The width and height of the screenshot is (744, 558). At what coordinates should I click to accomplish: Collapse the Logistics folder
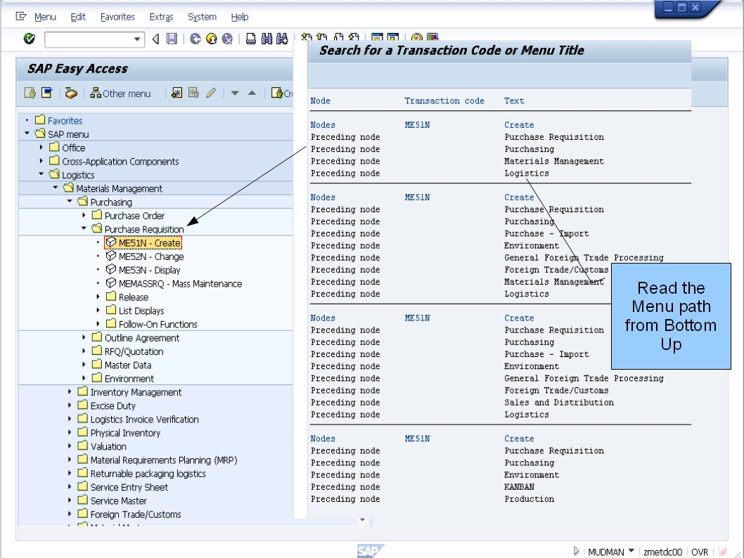[41, 174]
